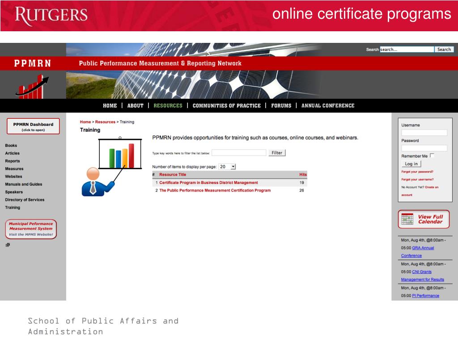
Task: Open Forgot your username link
Action: pos(417,180)
